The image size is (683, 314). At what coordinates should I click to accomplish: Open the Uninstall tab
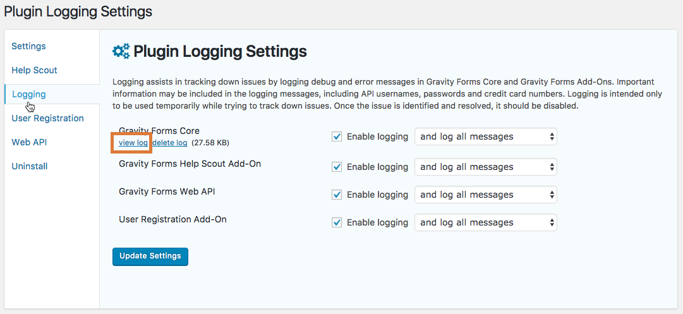[x=30, y=166]
